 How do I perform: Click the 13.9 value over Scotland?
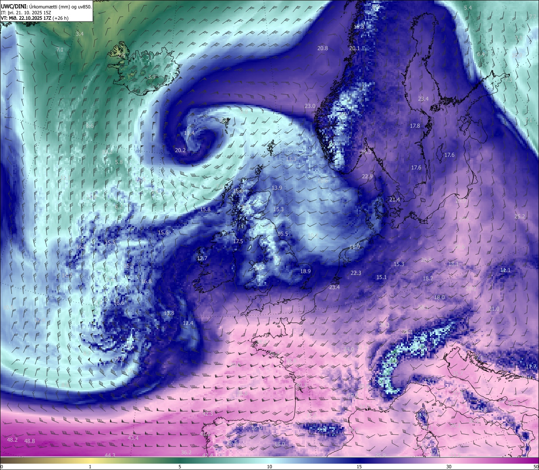click(x=277, y=188)
